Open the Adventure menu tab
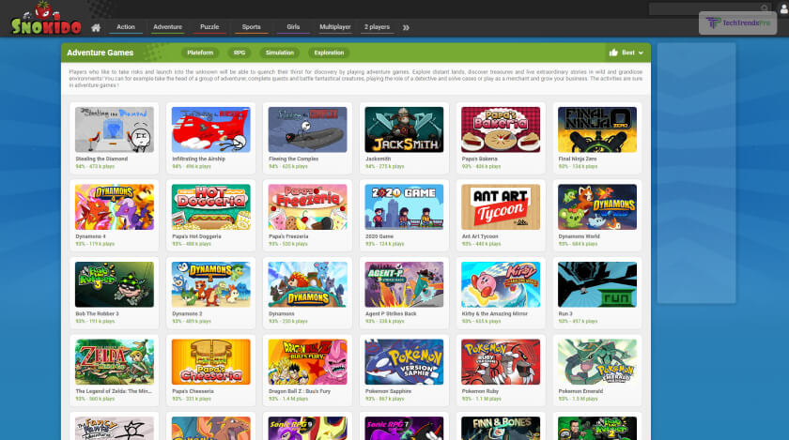789x440 pixels. coord(167,27)
